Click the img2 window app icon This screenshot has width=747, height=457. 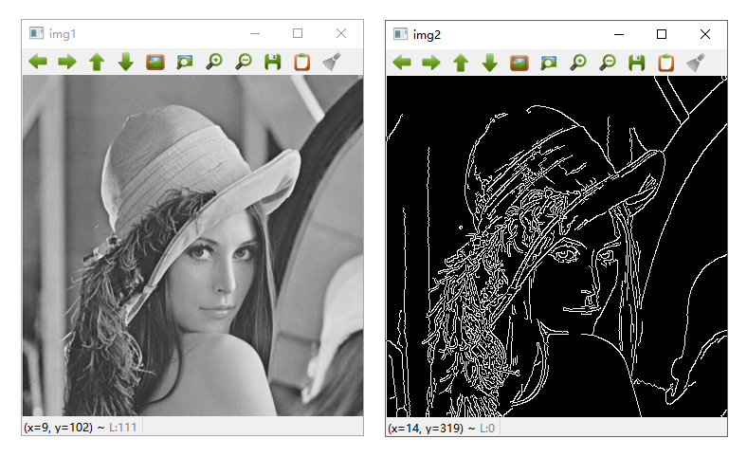(400, 34)
